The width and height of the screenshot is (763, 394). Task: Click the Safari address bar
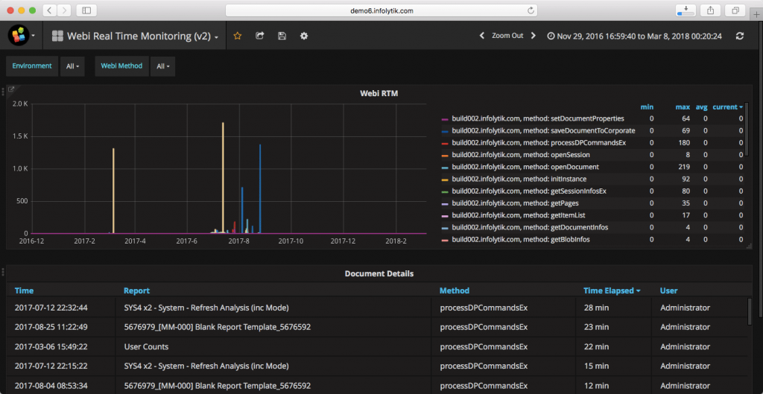(381, 10)
